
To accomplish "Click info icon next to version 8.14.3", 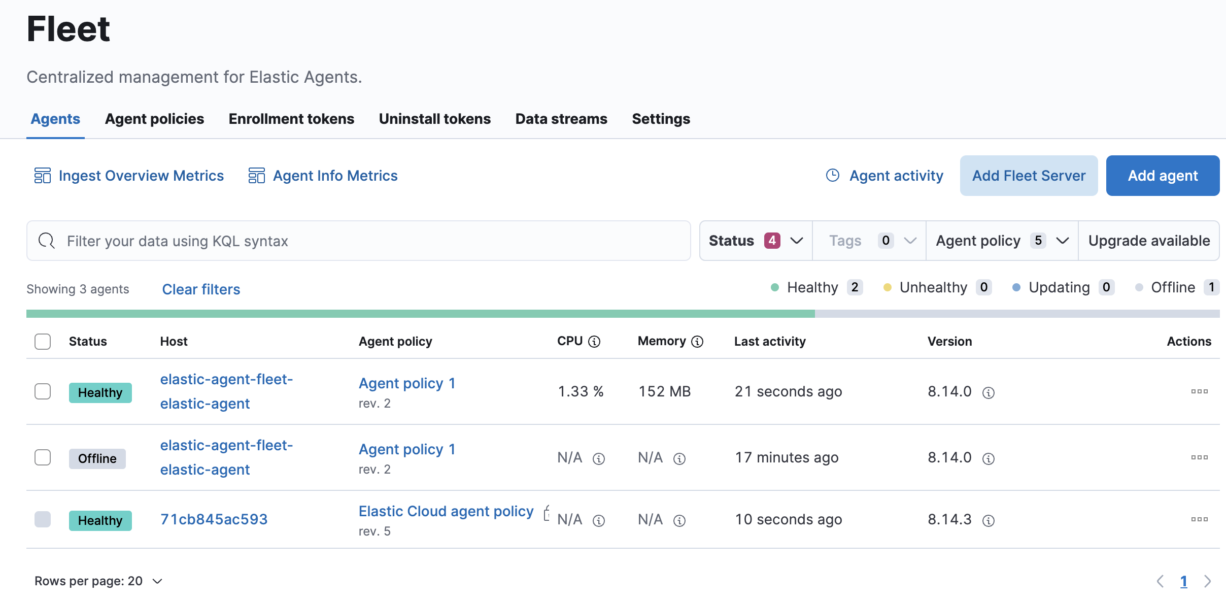I will pos(988,520).
